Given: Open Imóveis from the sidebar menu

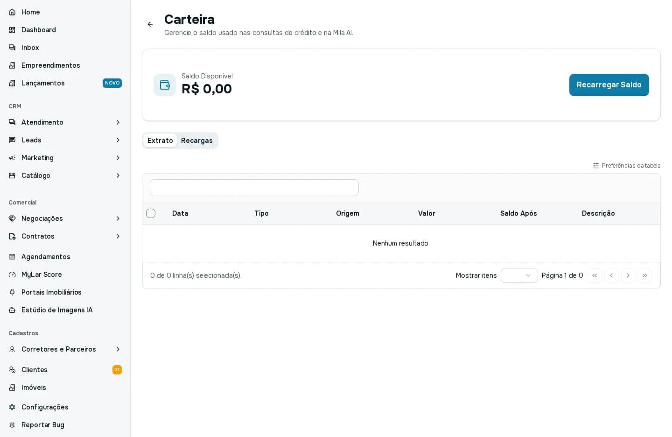Looking at the screenshot, I should point(65,388).
